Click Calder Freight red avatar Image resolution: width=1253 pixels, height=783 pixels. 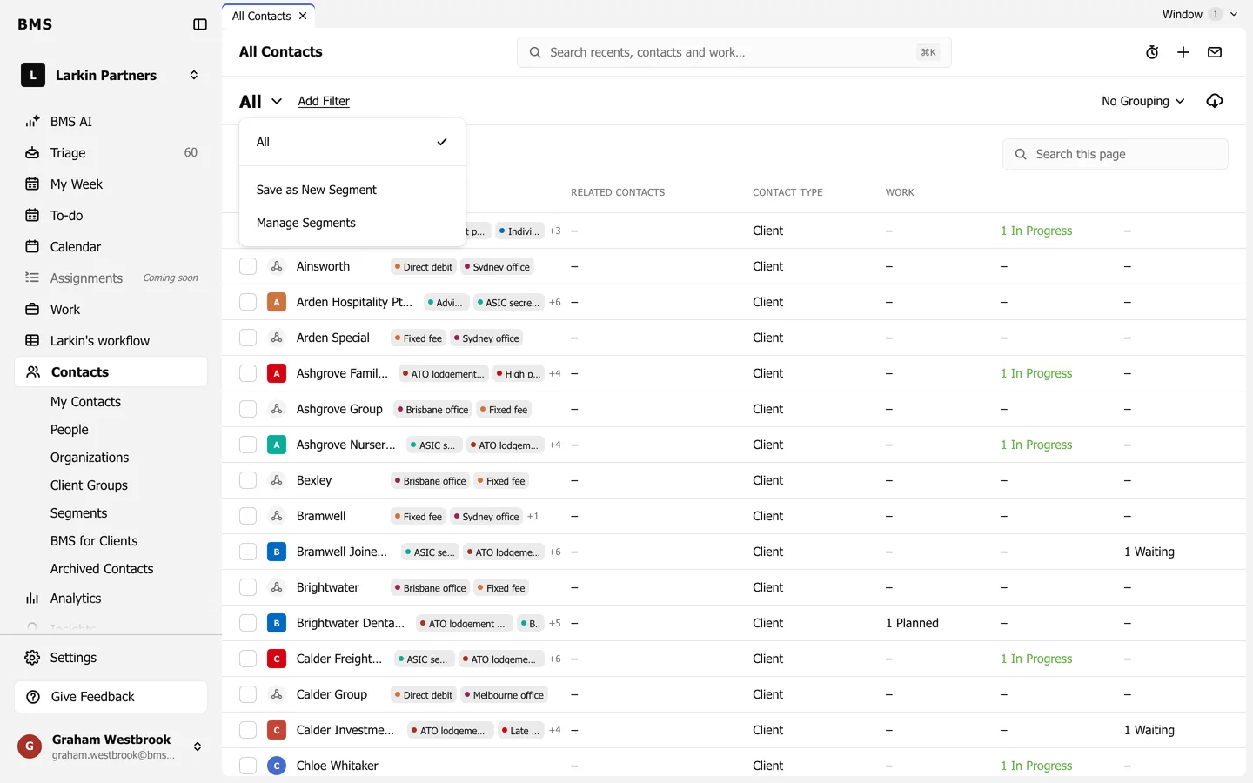[277, 659]
